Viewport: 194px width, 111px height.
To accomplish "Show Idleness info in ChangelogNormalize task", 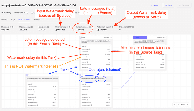I will (87, 95).
